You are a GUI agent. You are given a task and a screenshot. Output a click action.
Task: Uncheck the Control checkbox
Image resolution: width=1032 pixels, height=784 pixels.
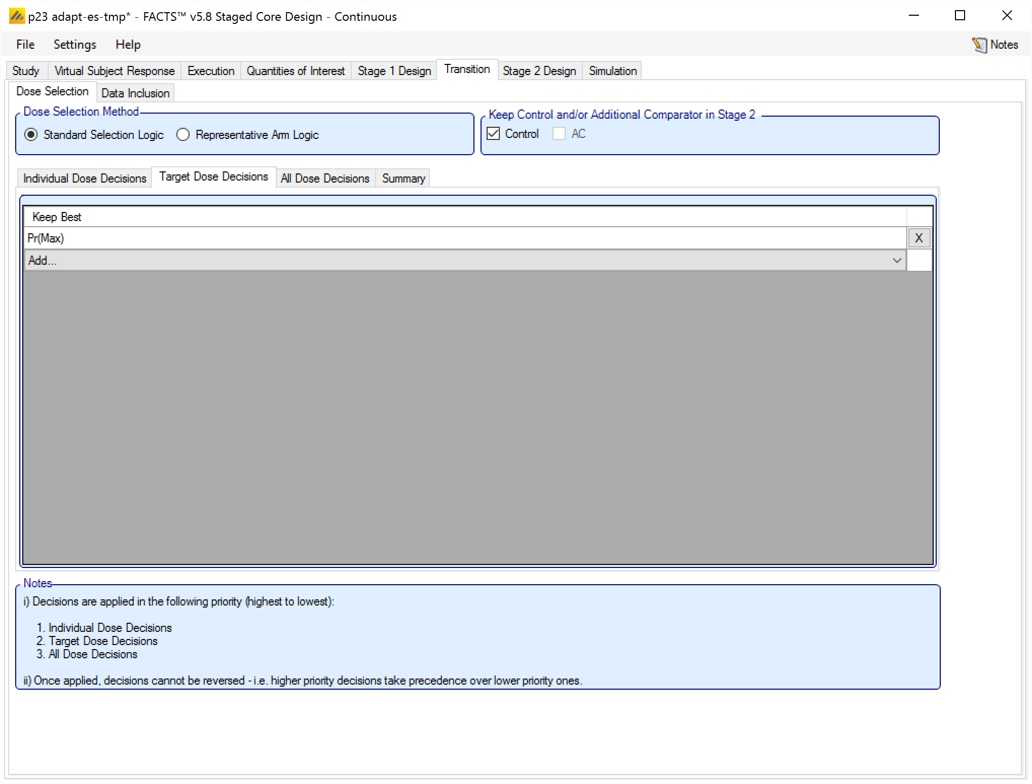pos(493,133)
